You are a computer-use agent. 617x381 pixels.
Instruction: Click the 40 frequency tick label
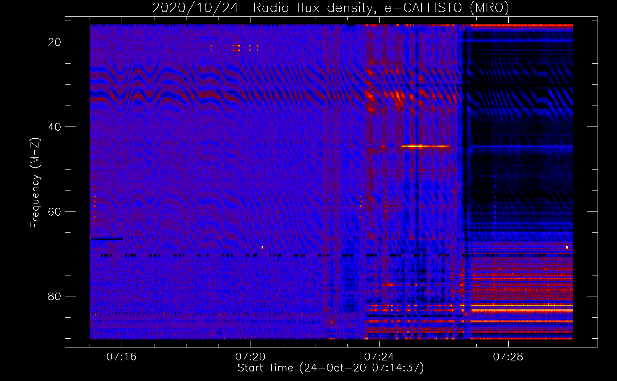click(x=55, y=127)
